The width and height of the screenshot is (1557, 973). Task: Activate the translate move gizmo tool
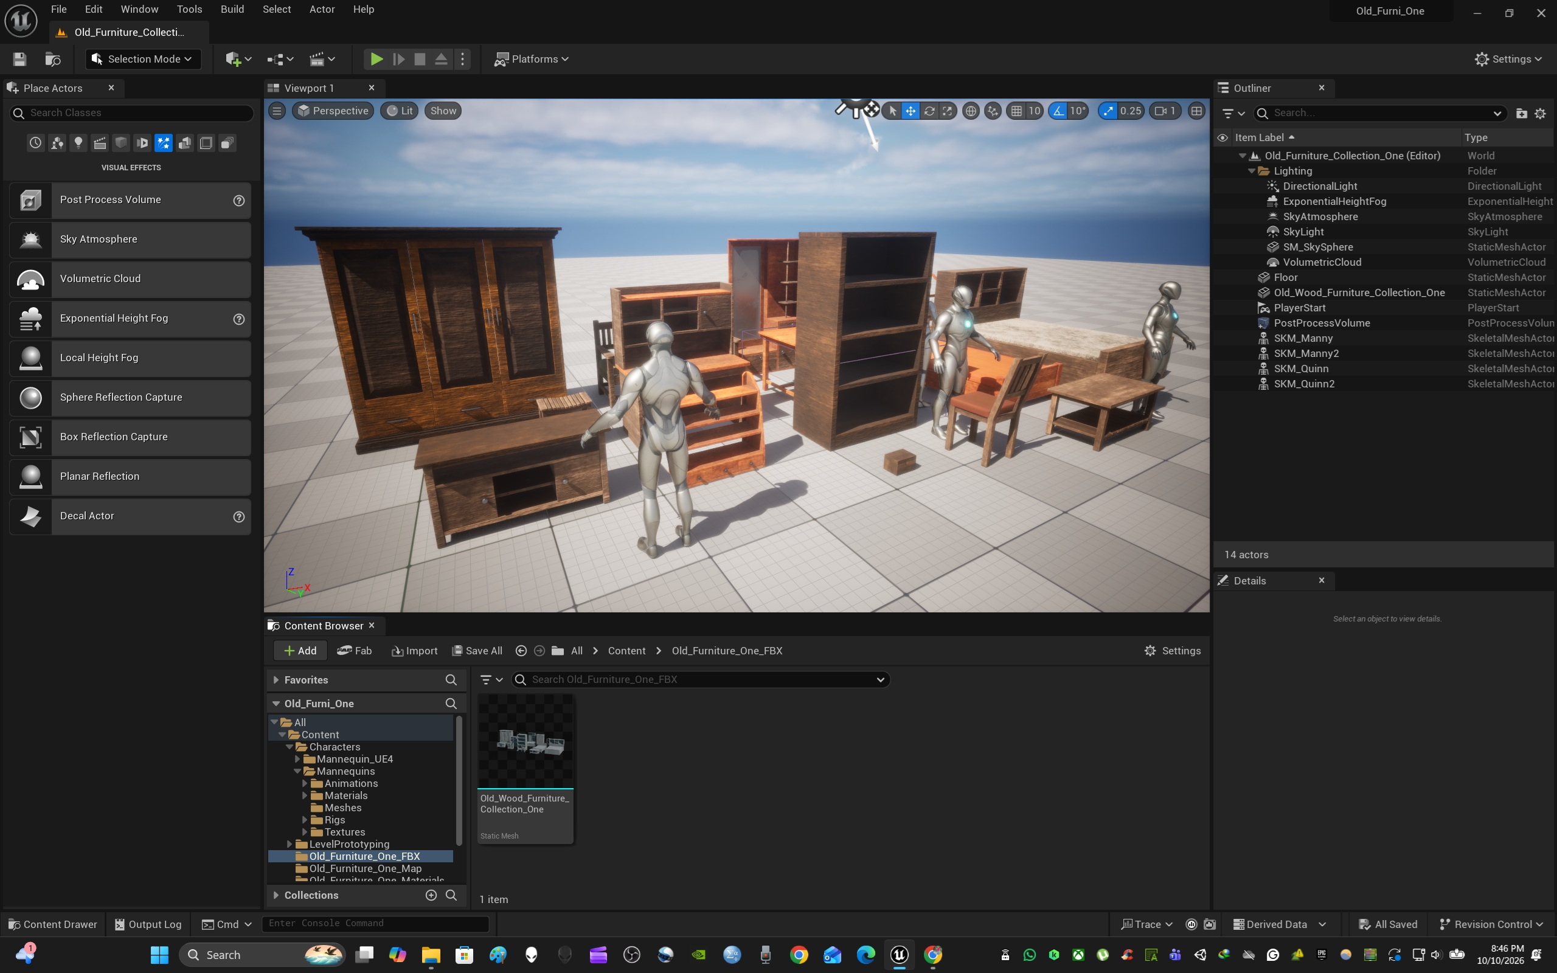910,111
